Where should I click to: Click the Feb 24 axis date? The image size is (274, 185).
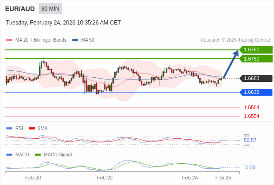pos(190,178)
